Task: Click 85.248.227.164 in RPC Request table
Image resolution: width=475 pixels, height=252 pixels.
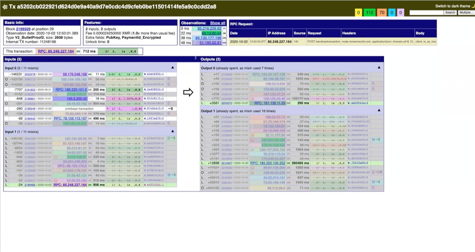Action: click(279, 41)
